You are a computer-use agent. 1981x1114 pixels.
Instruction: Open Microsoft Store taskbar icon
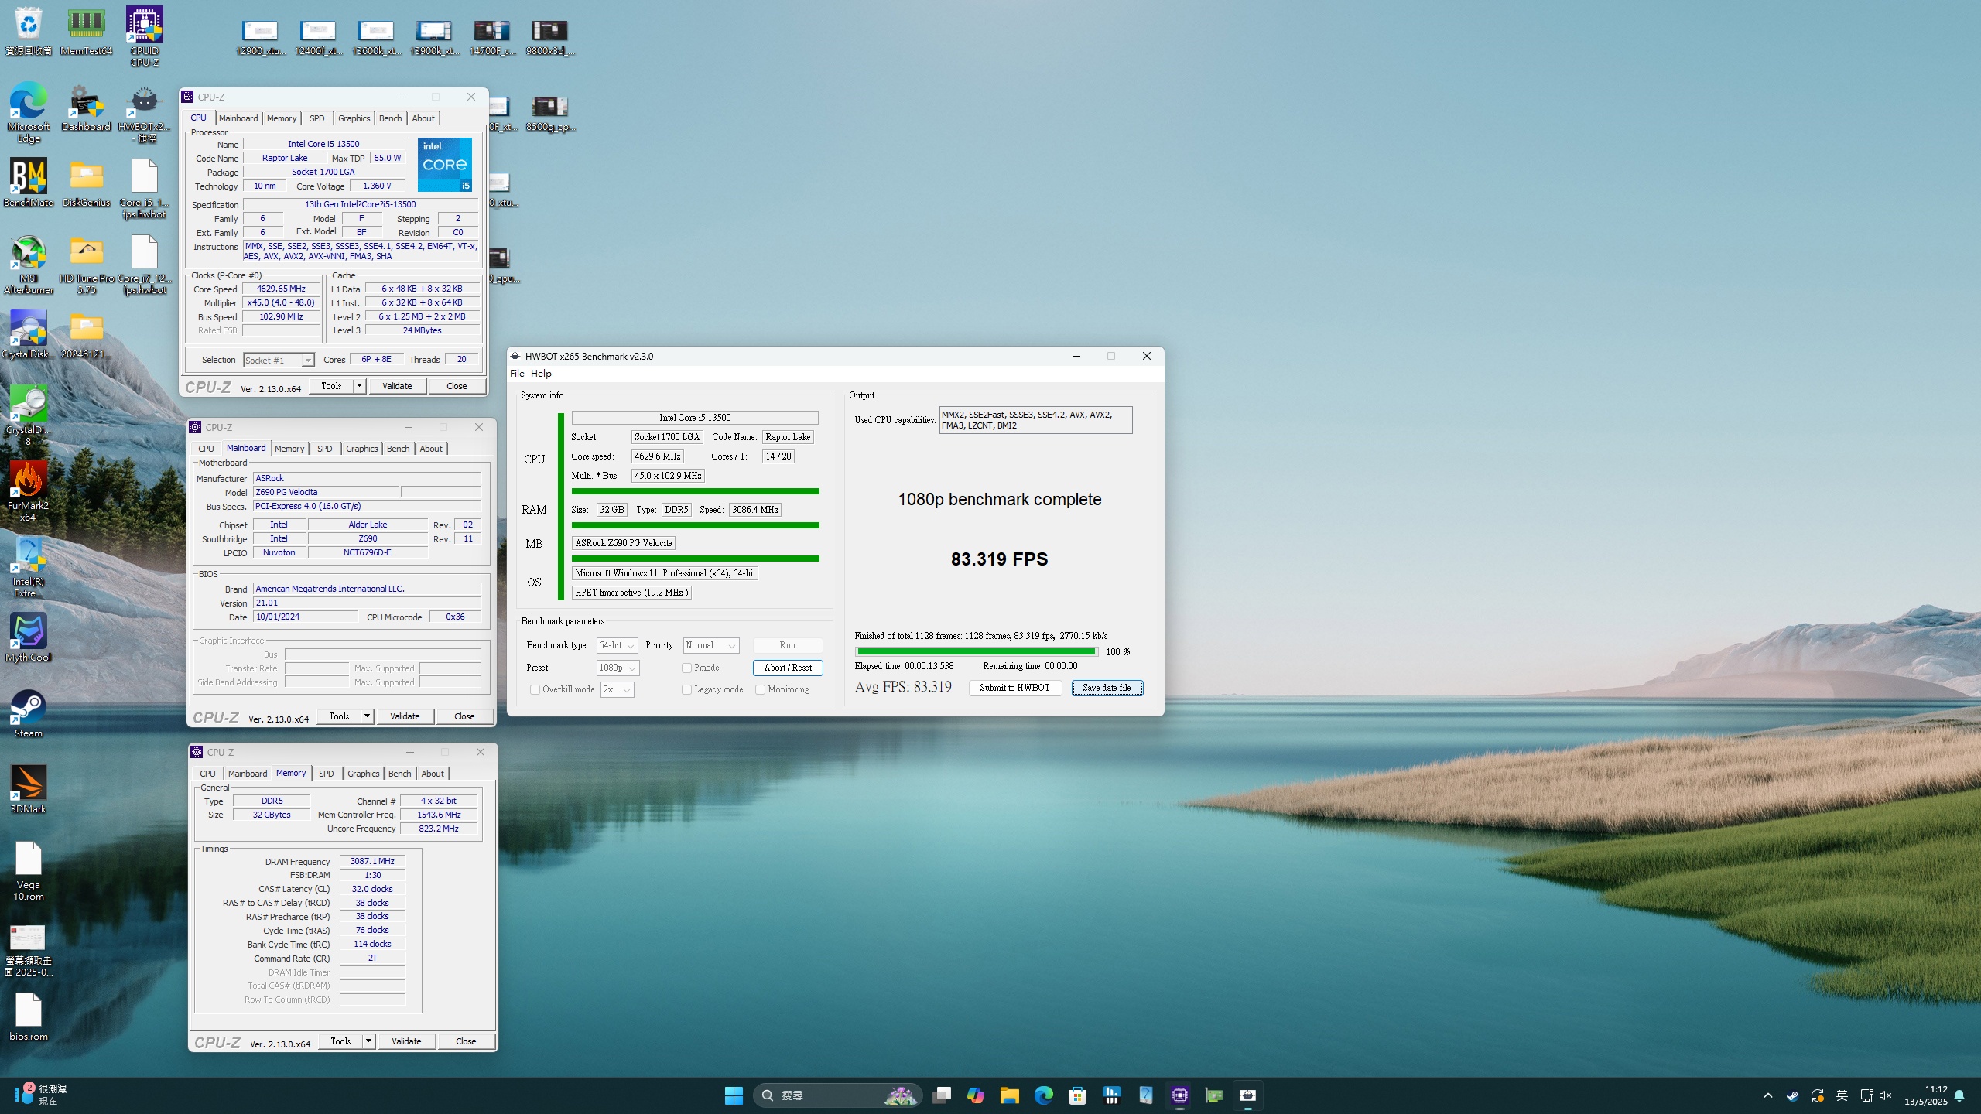pyautogui.click(x=1077, y=1095)
